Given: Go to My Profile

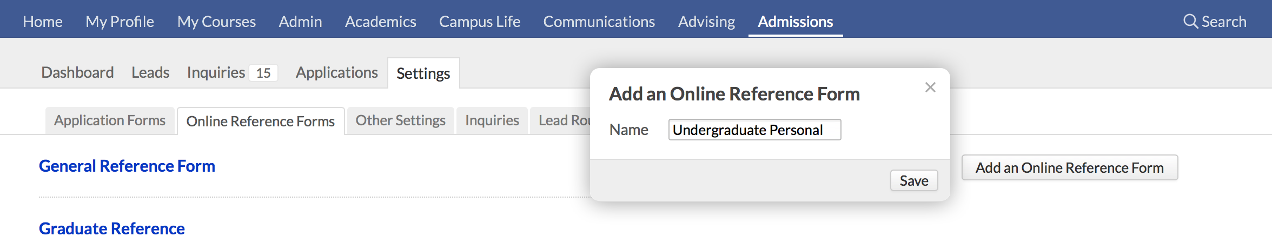Looking at the screenshot, I should point(120,22).
